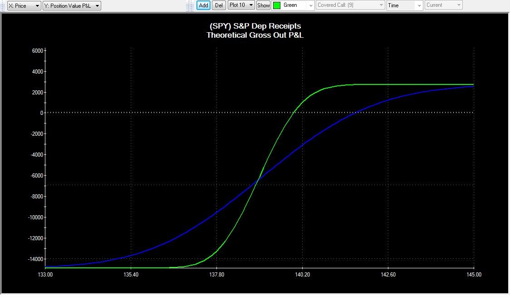Click the -8000 y-axis label
The image size is (510, 301).
(37, 197)
